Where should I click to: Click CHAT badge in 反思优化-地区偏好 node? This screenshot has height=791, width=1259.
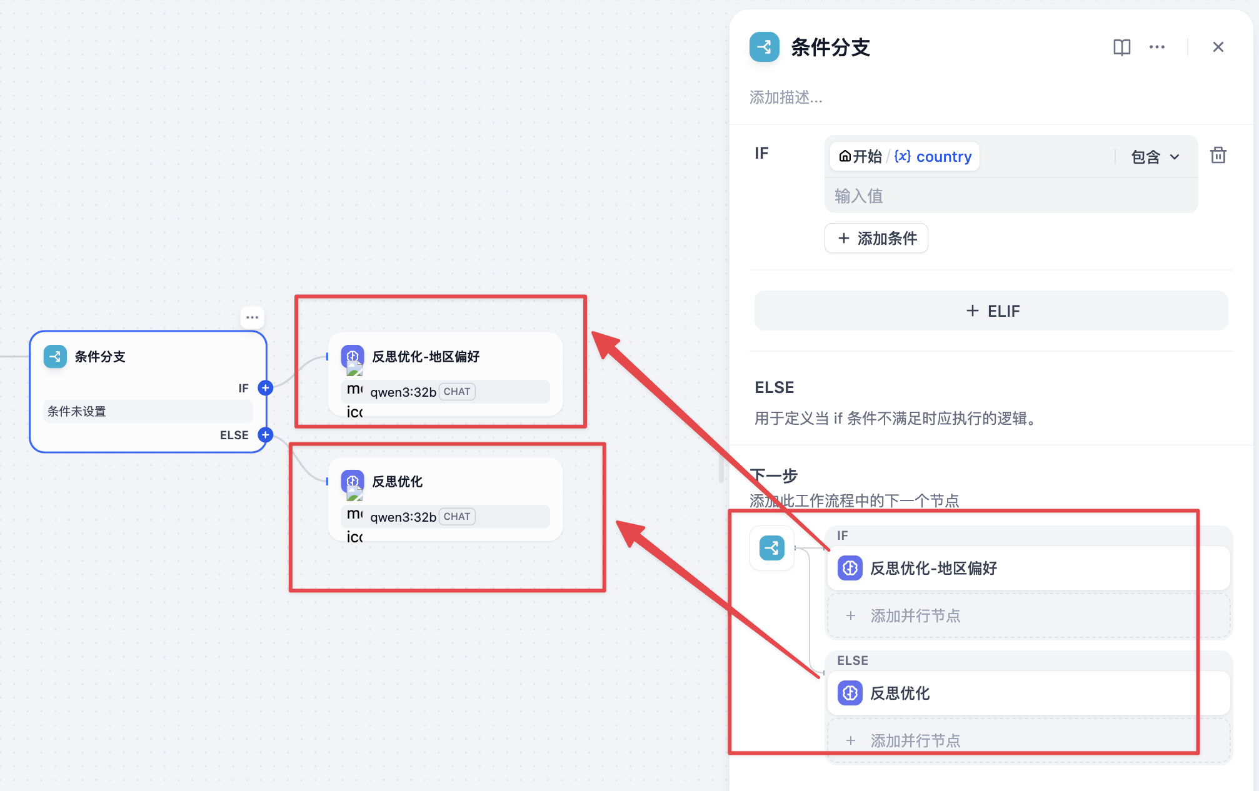click(457, 392)
